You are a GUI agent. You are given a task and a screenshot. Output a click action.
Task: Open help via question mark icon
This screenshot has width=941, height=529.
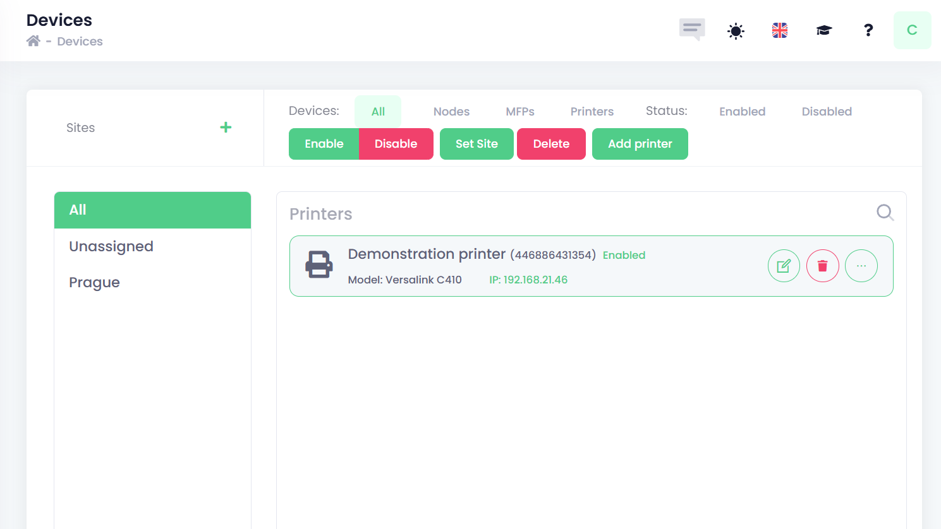(x=868, y=30)
